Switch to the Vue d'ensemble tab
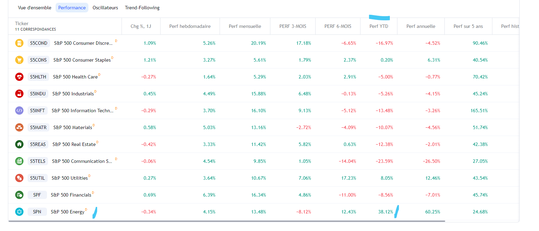The width and height of the screenshot is (539, 231). click(35, 8)
